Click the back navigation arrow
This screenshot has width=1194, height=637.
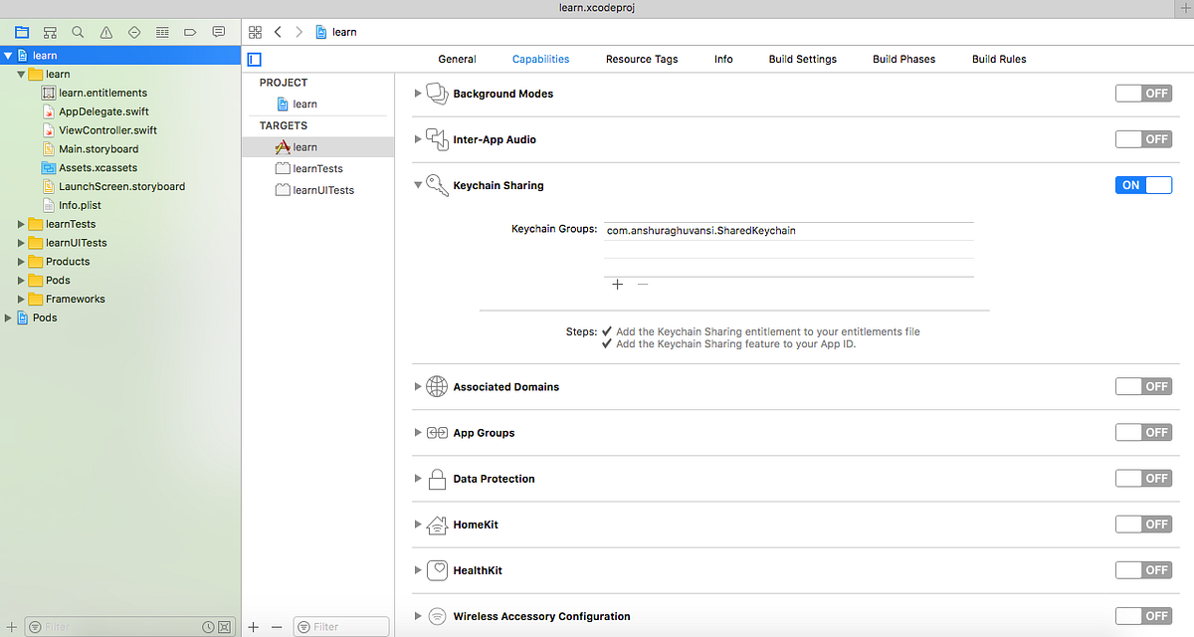(x=278, y=31)
